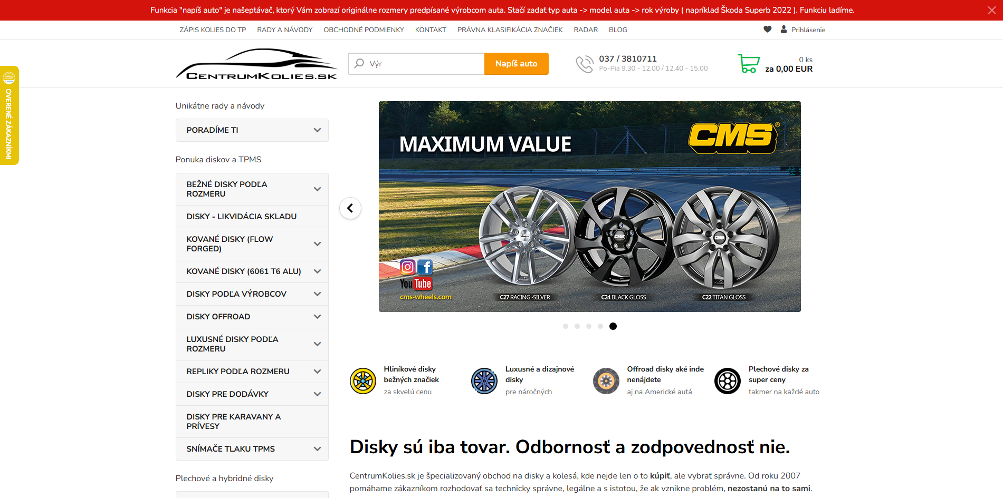
Task: Click the kúpiť link in paragraph
Action: pos(660,476)
